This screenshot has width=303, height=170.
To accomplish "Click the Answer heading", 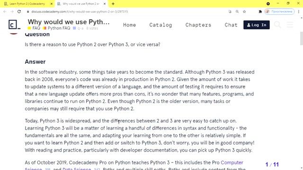I will 35,62.
